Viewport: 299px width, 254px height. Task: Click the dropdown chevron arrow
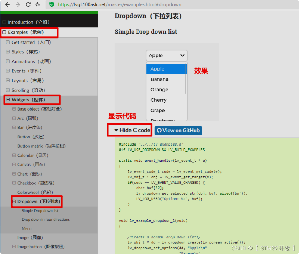click(182, 56)
